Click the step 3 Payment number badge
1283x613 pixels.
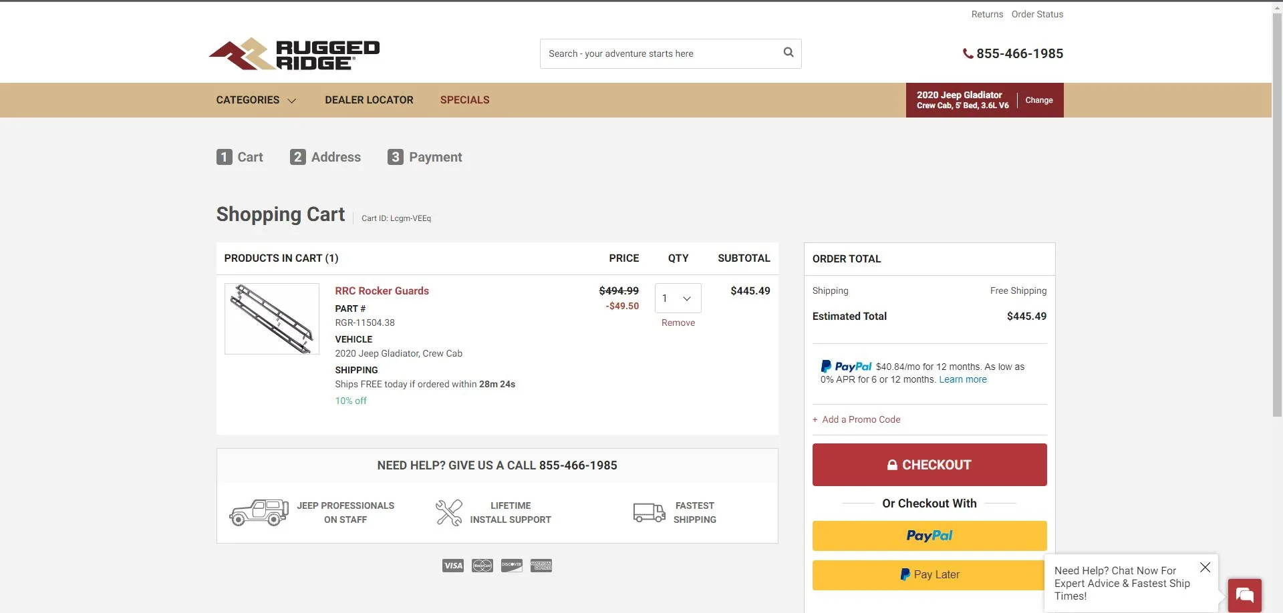pyautogui.click(x=396, y=157)
